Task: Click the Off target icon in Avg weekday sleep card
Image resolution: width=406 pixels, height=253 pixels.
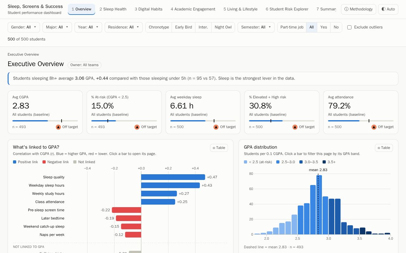Action: (x=216, y=127)
